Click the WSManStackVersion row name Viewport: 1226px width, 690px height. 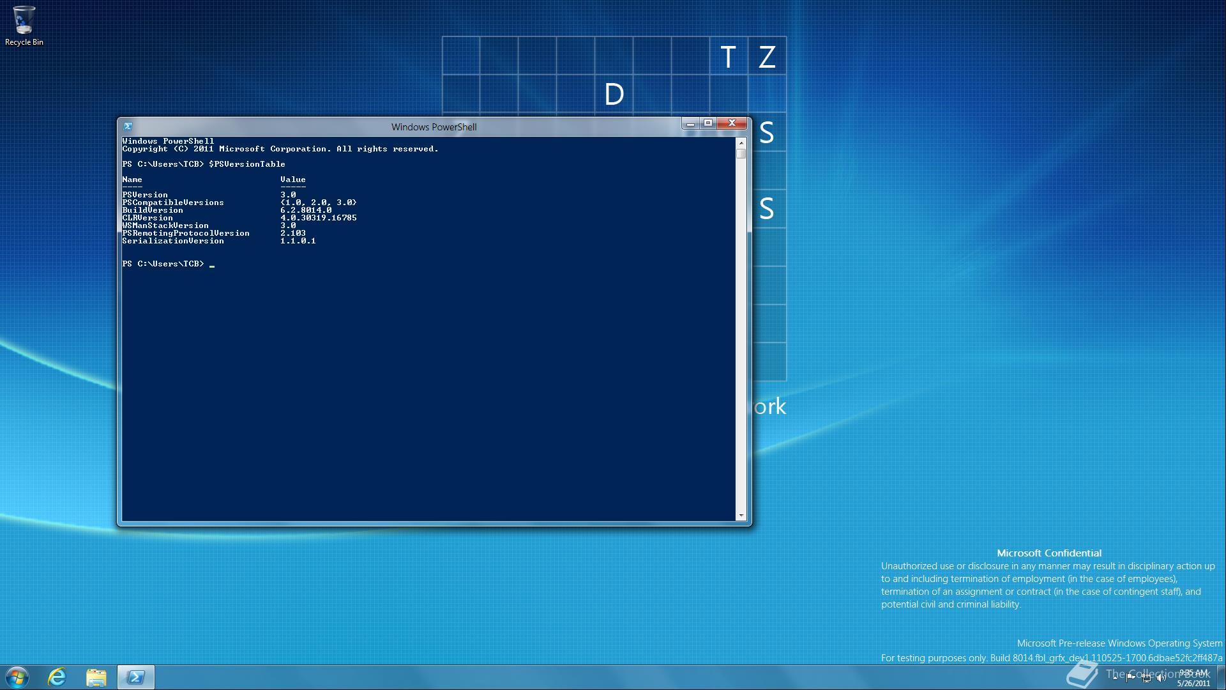pos(165,226)
